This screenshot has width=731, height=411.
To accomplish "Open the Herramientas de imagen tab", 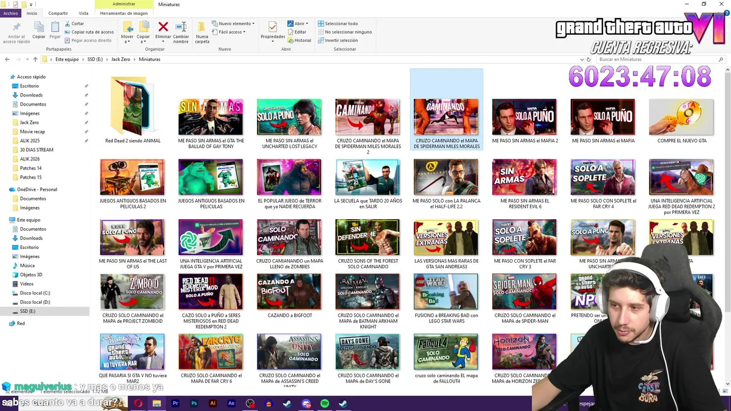I will point(124,13).
